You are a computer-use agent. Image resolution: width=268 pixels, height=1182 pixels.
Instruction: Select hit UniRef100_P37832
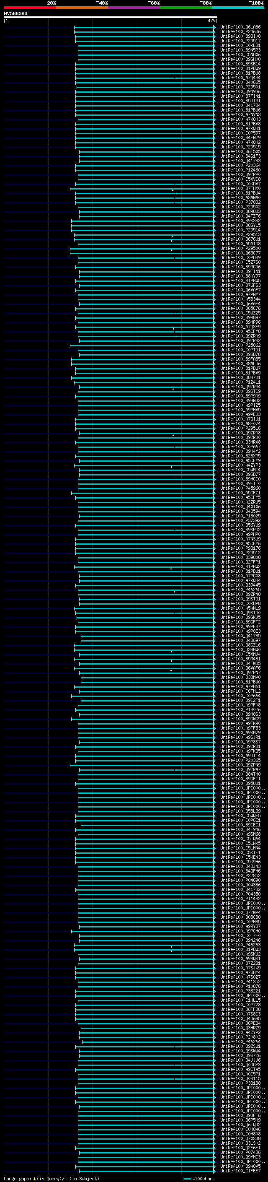pyautogui.click(x=240, y=203)
